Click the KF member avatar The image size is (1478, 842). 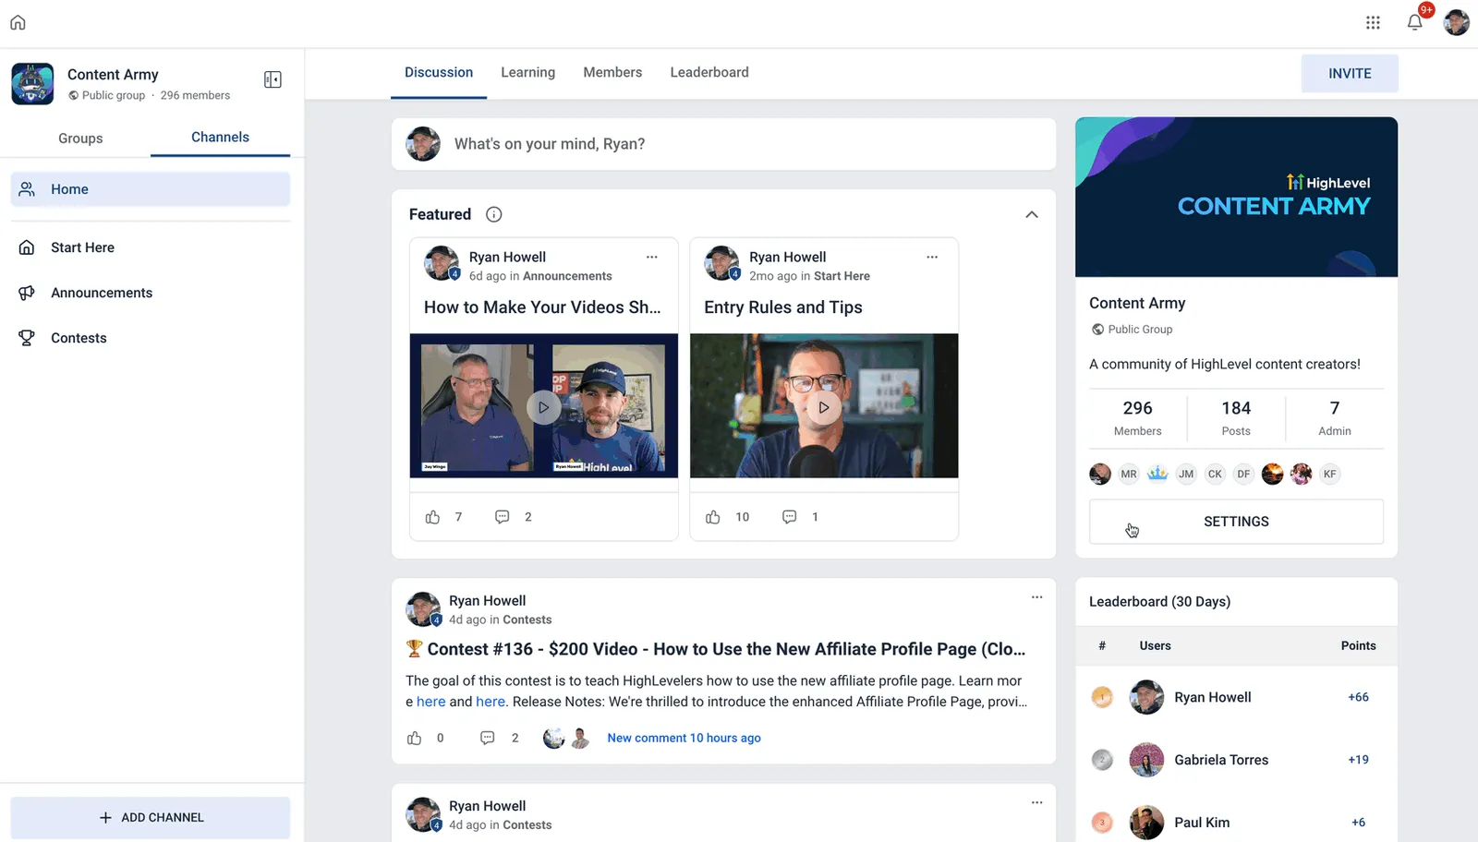tap(1329, 475)
